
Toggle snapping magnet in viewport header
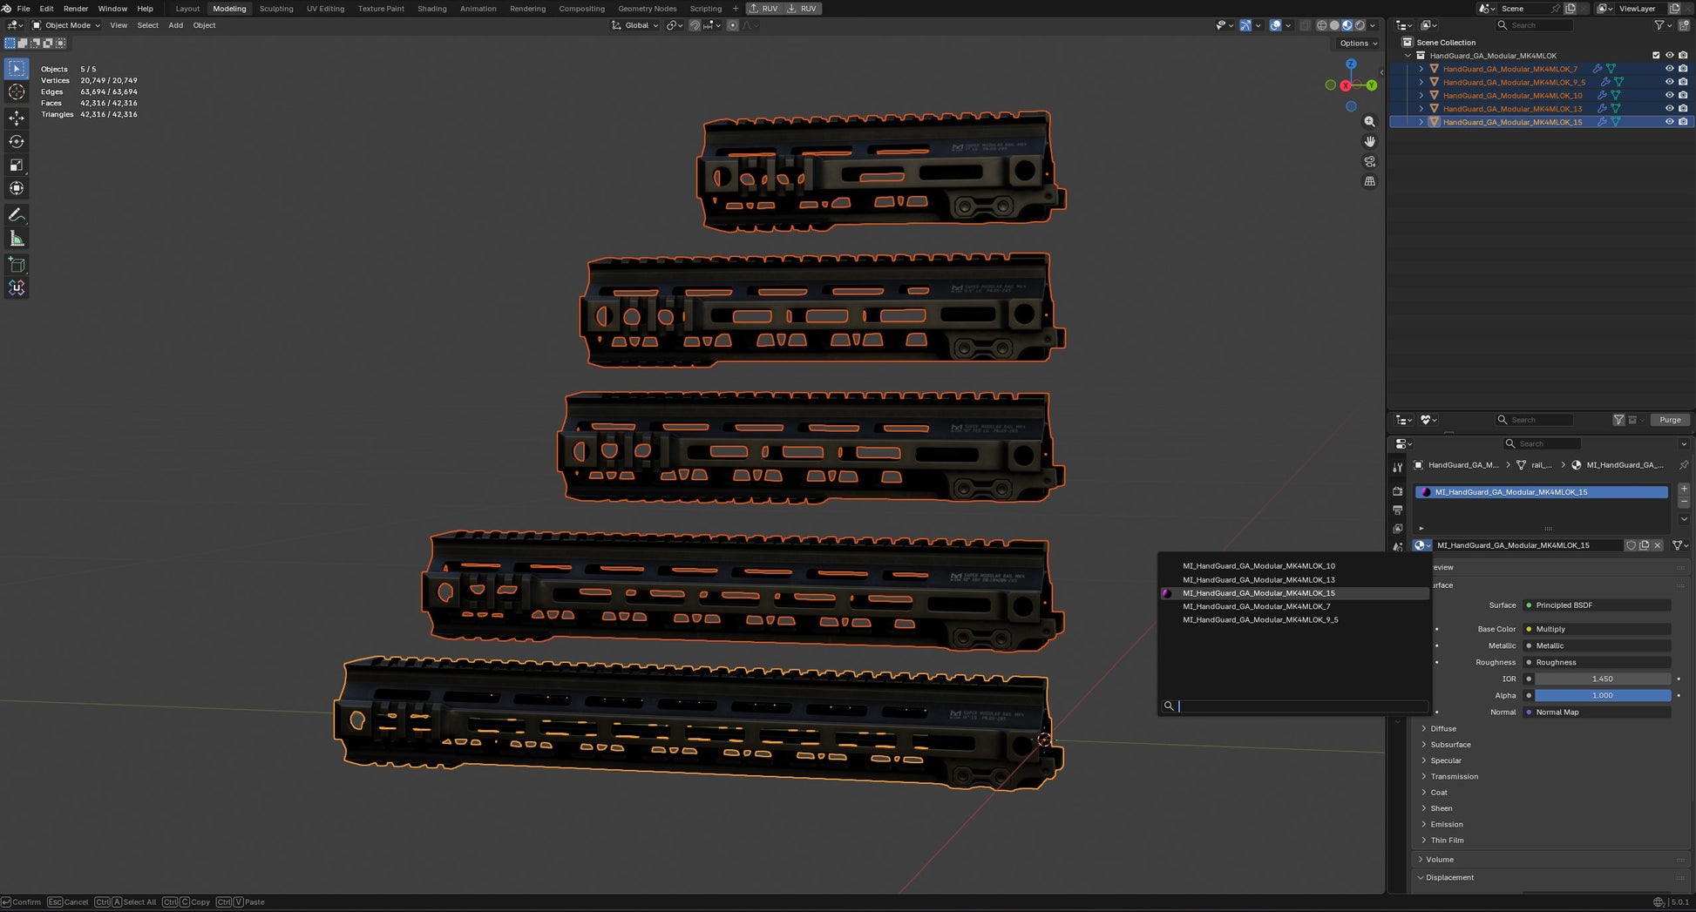(x=695, y=25)
